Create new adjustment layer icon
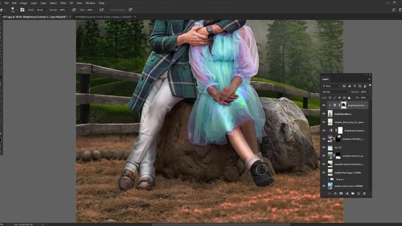 [x=347, y=193]
